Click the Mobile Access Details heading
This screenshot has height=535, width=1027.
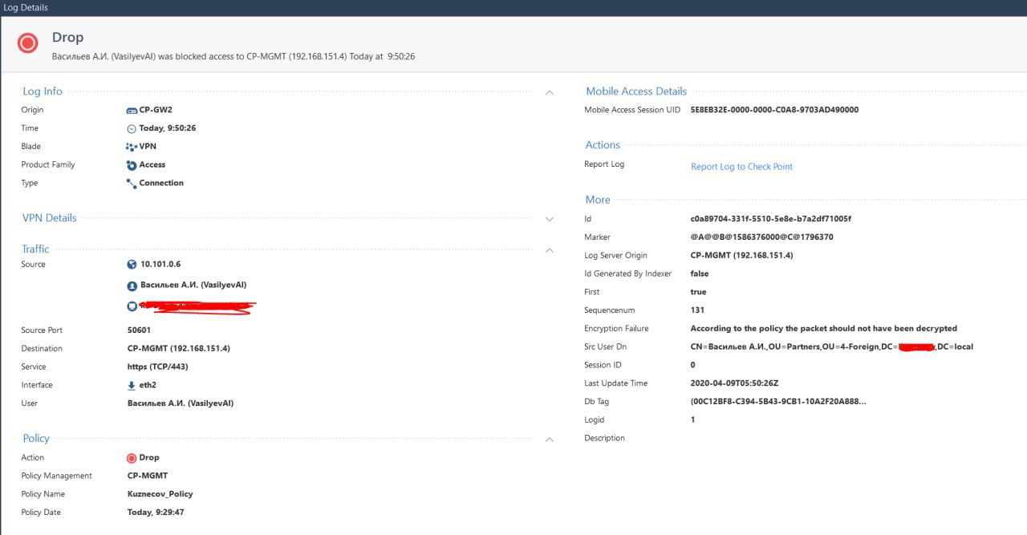point(636,91)
